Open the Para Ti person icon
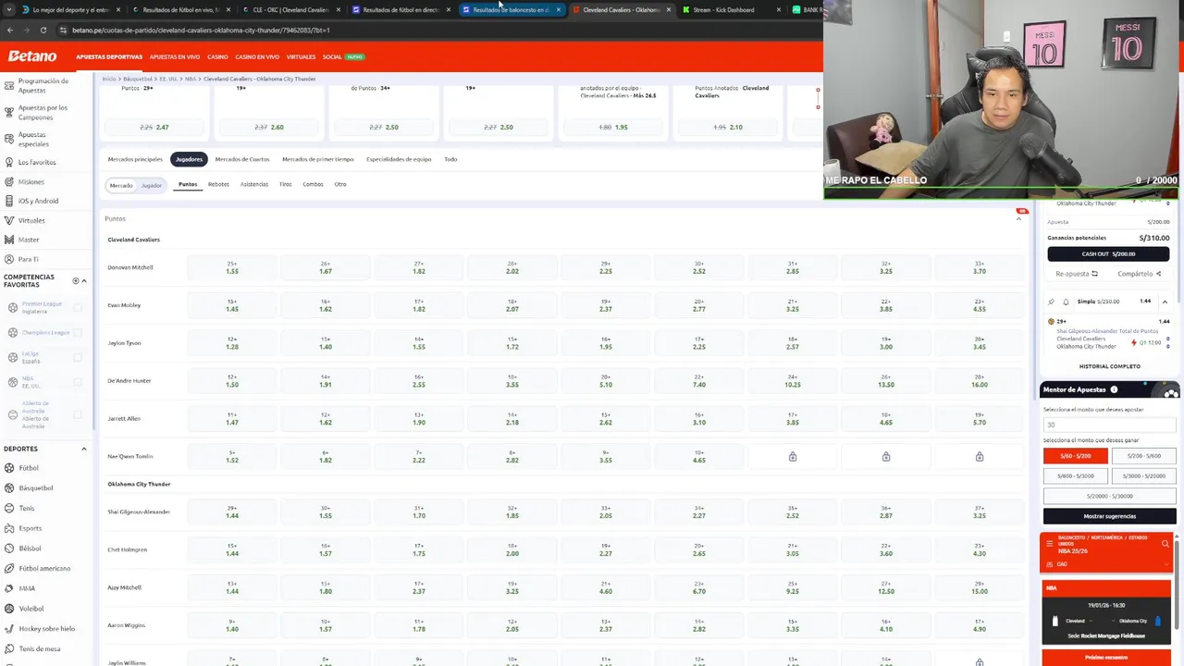The width and height of the screenshot is (1184, 666). [8, 259]
